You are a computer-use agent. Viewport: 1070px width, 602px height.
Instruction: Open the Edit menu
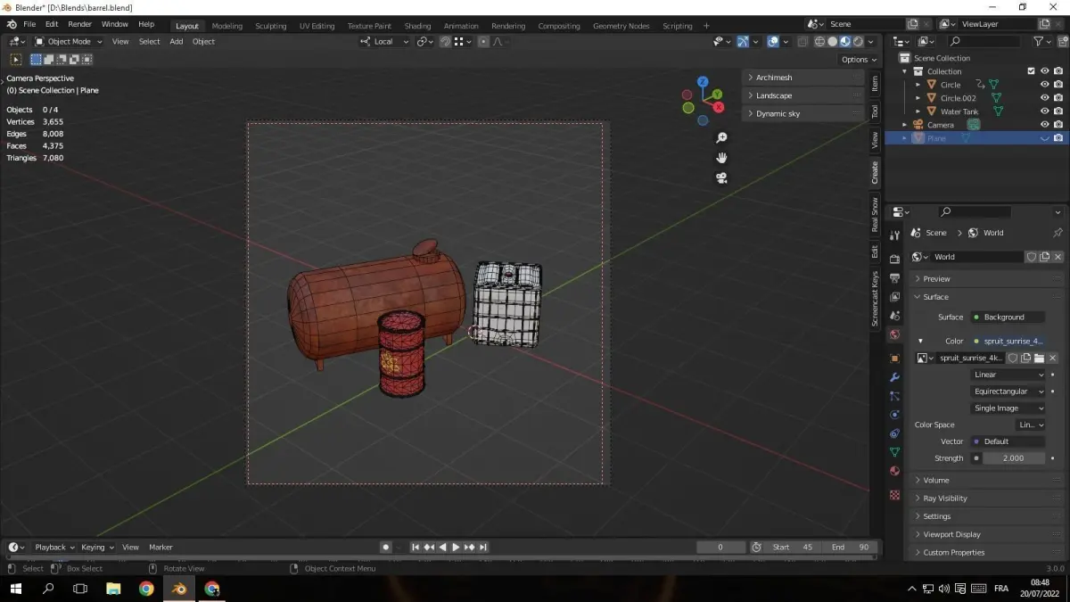tap(52, 24)
